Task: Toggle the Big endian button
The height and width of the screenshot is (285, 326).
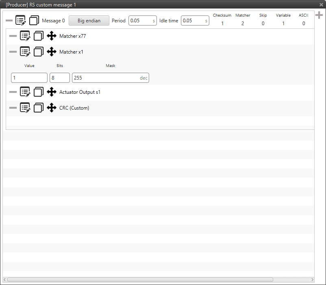Action: [x=89, y=21]
